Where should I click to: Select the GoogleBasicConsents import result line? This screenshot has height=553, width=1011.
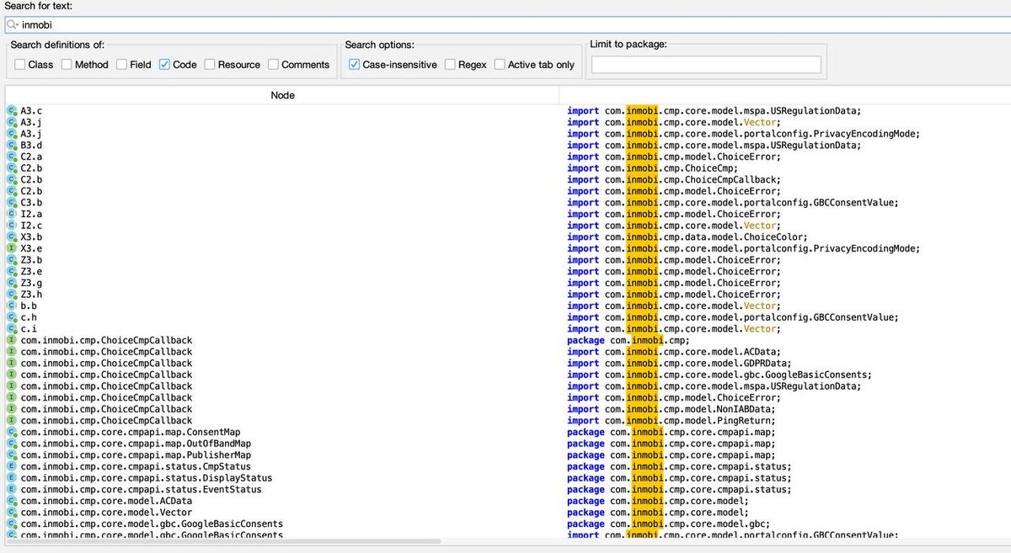[719, 375]
